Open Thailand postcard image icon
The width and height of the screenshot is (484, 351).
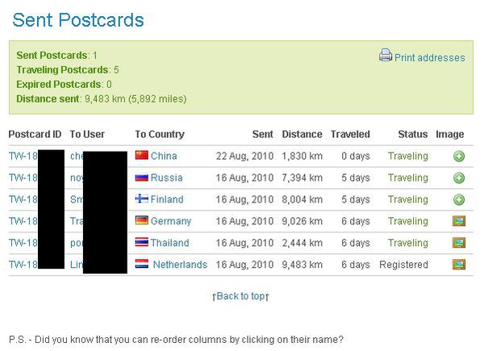tap(459, 243)
